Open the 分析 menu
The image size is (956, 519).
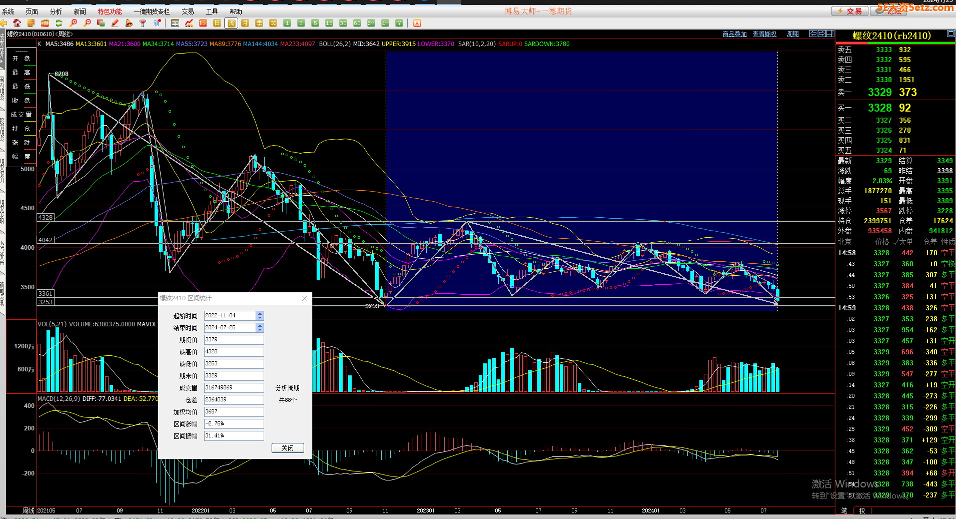56,12
